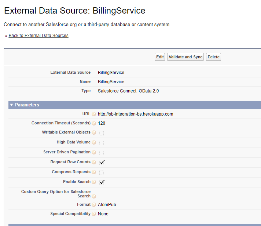The image size is (261, 226).
Task: Show help for Special Compatibility
Action: coord(94,214)
